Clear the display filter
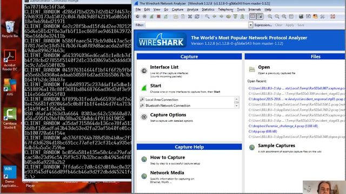The image size is (346, 194). (x=278, y=25)
